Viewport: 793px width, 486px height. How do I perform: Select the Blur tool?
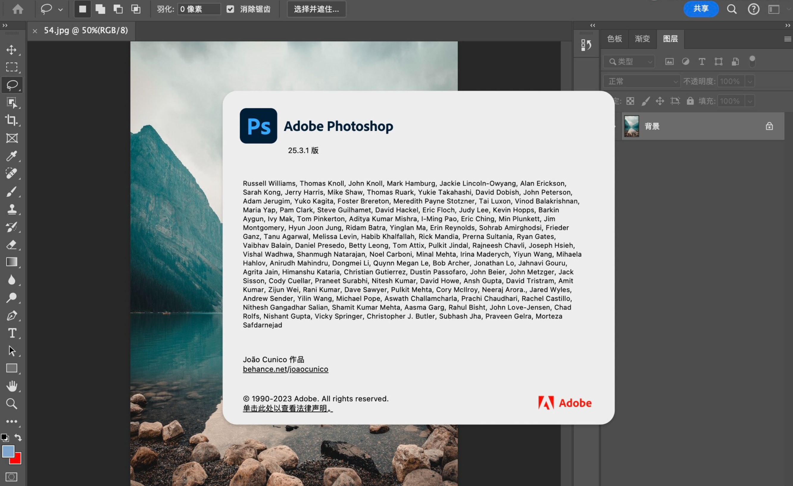(12, 280)
